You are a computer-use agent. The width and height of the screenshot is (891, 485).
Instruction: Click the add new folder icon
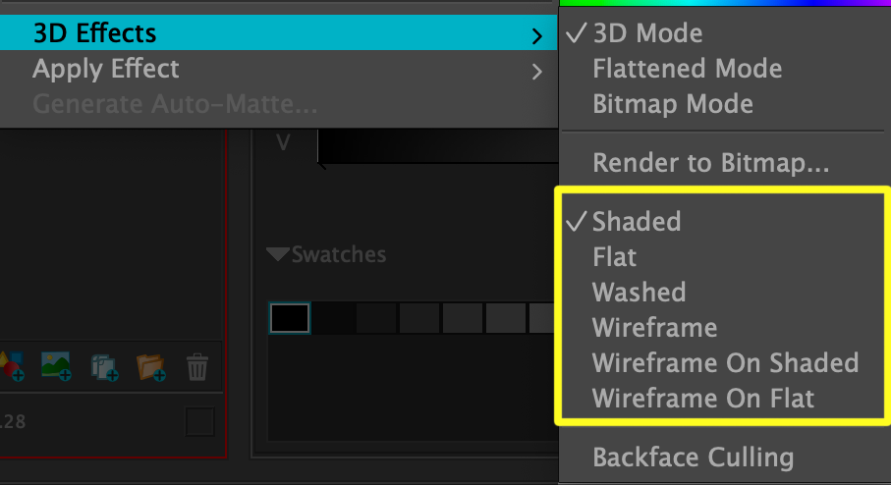pyautogui.click(x=150, y=366)
